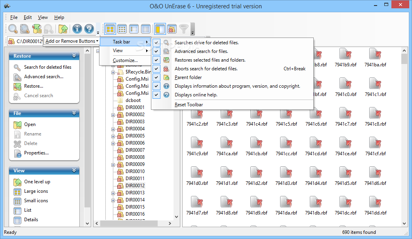Click 'Details' in View panel
The image size is (412, 239).
click(x=31, y=220)
